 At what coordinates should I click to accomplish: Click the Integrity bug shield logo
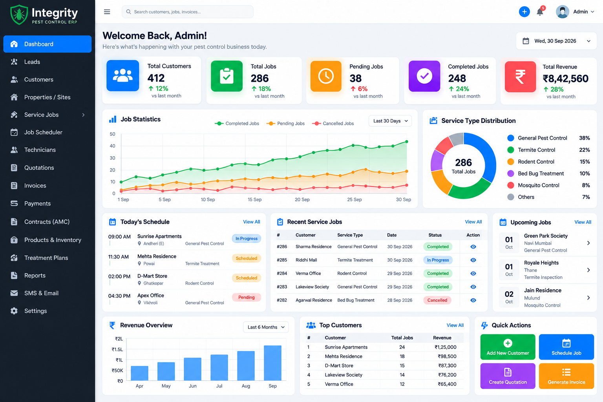coord(19,15)
